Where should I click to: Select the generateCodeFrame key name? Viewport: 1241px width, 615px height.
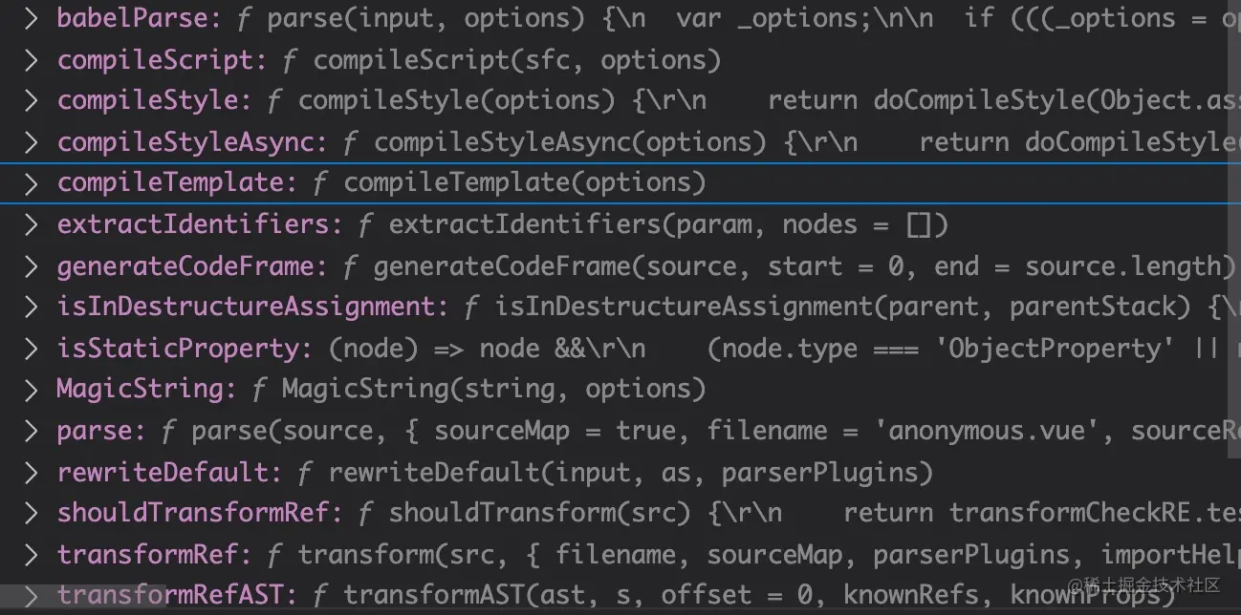(193, 266)
